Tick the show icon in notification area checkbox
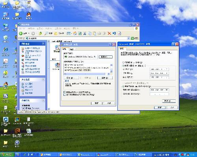 point(65,92)
